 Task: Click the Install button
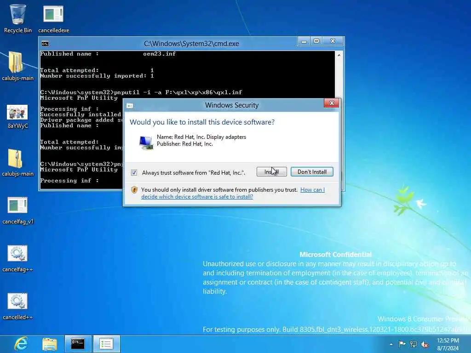[x=271, y=172]
